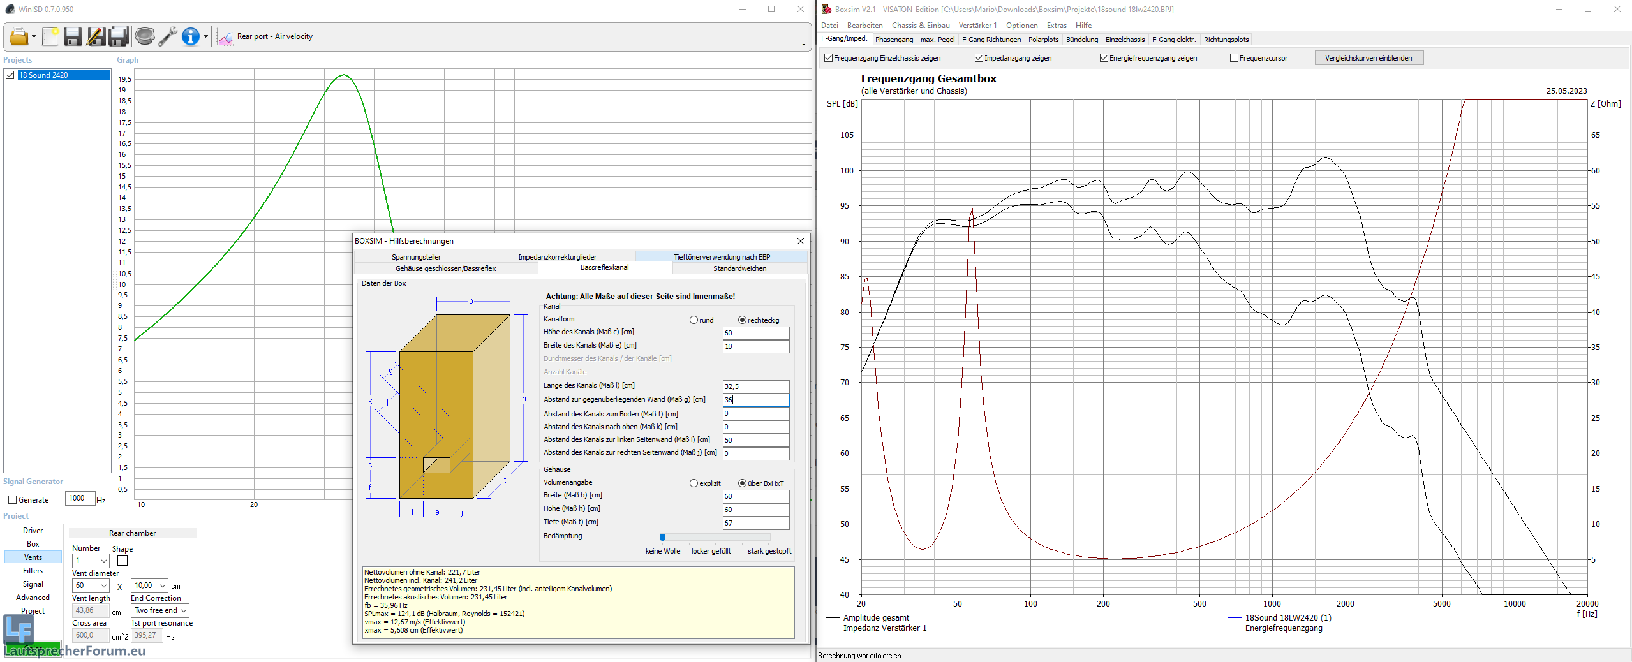Save project using the single floppy disk icon
This screenshot has width=1632, height=662.
(x=73, y=37)
